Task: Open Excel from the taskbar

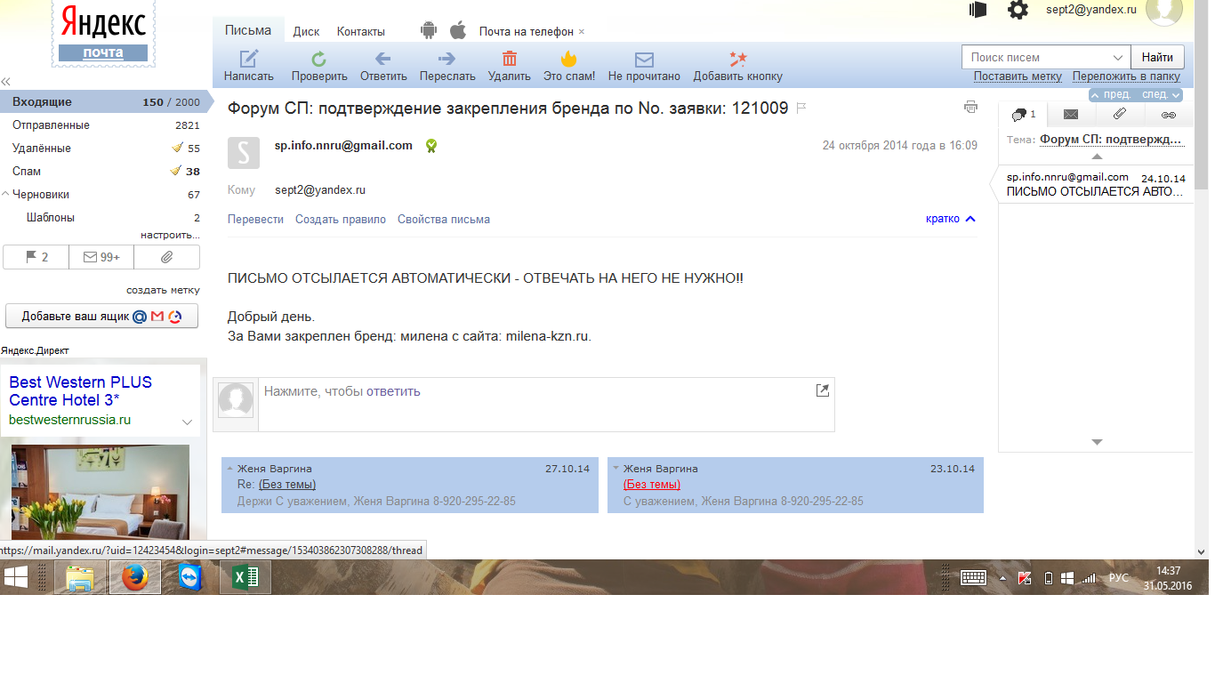Action: 245,577
